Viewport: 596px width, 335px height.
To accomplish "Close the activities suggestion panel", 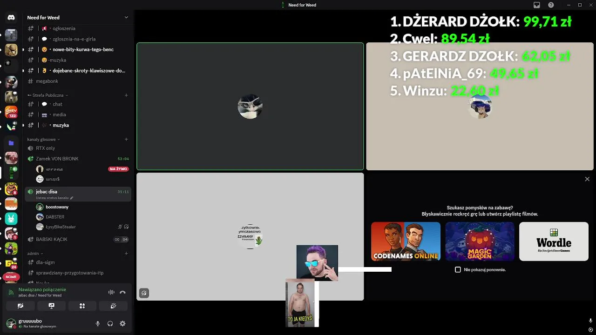I will pos(587,179).
